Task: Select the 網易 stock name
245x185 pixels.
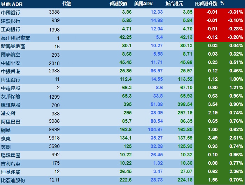Action: click(x=6, y=130)
